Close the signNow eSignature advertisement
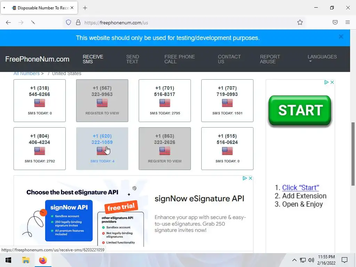The image size is (356, 267). [x=250, y=178]
